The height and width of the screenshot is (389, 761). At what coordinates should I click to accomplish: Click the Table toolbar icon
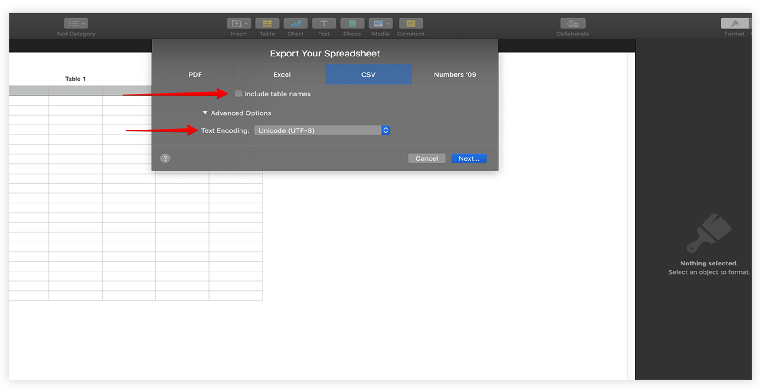(x=267, y=23)
